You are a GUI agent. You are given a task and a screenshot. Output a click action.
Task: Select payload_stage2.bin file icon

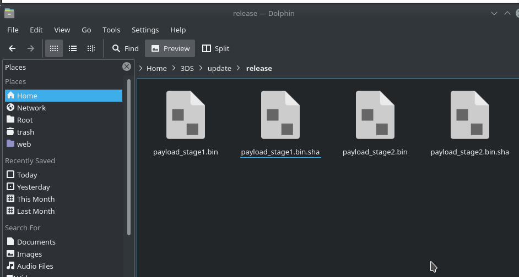click(x=375, y=115)
